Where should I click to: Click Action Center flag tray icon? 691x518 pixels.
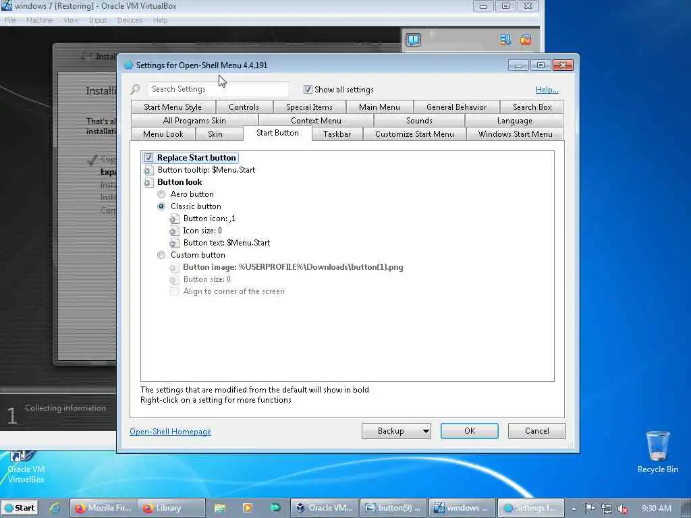(x=590, y=509)
